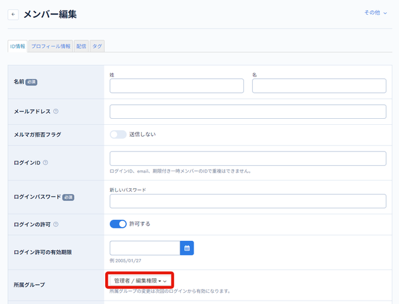Click the ログインパスワード row label
The image size is (399, 304).
coord(37,197)
